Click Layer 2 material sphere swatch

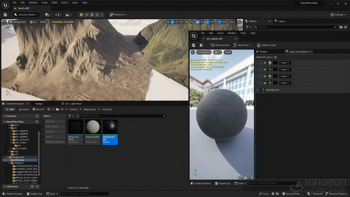click(x=269, y=76)
